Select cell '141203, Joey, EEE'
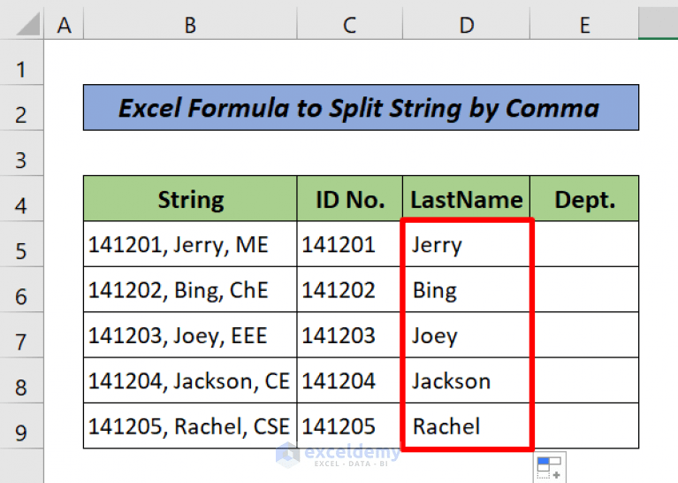This screenshot has width=678, height=483. (190, 335)
